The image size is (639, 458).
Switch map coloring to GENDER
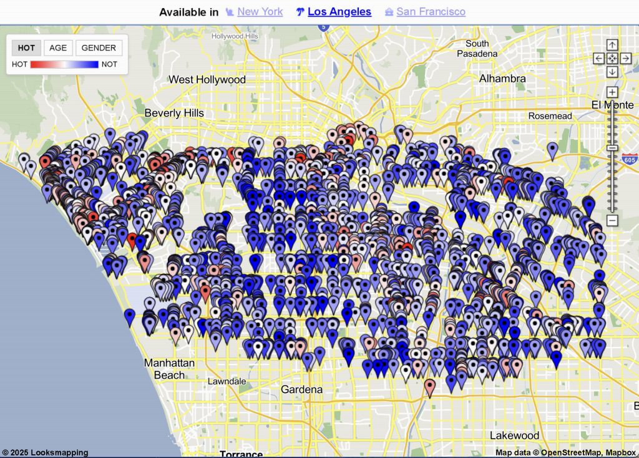pos(99,47)
